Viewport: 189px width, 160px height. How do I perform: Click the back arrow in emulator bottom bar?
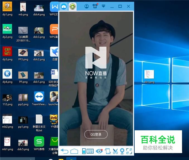click(x=64, y=151)
